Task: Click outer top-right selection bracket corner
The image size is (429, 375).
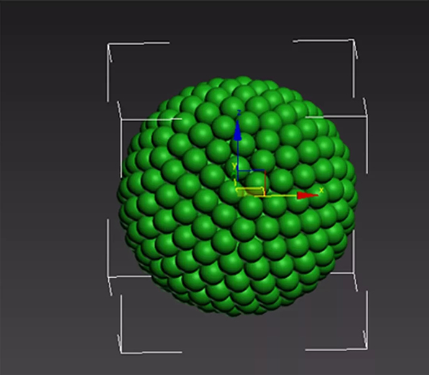Action: point(353,40)
